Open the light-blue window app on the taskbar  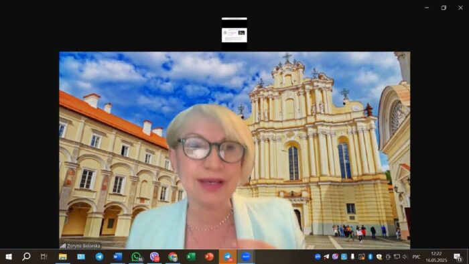81,257
